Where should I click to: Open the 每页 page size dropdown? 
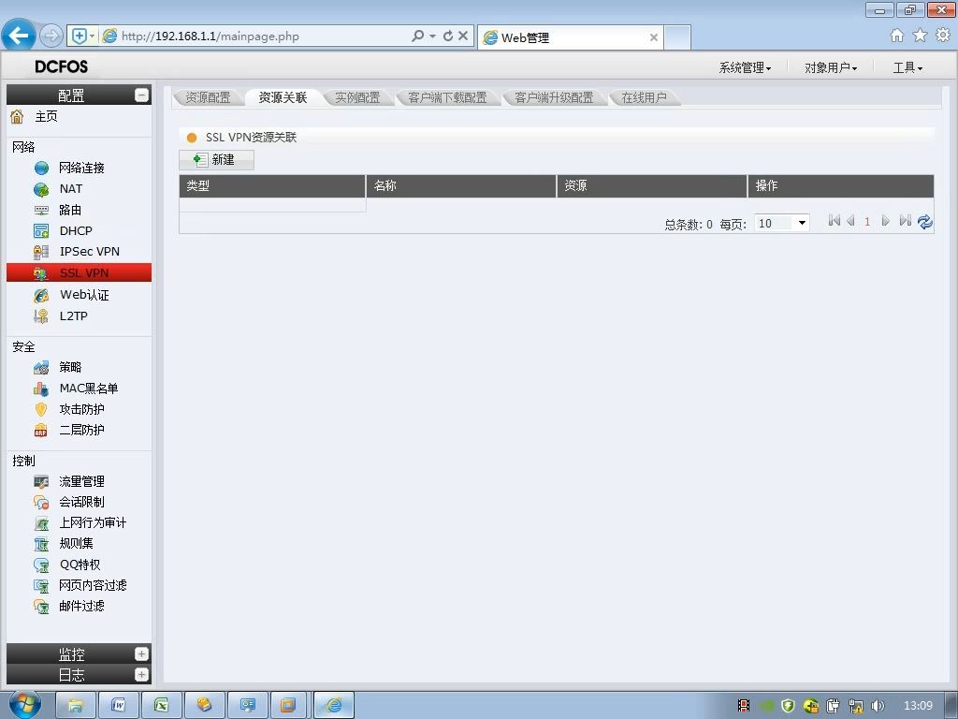coord(782,223)
